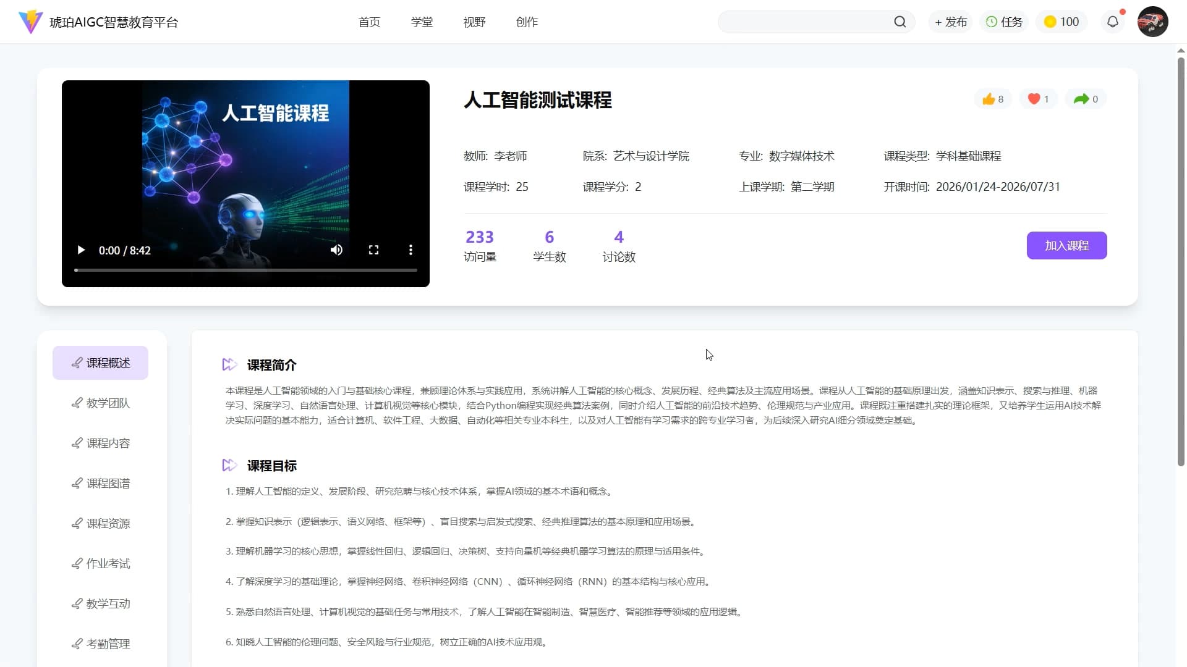1187x667 pixels.
Task: Select 课程资源 sidebar tab
Action: tap(100, 524)
